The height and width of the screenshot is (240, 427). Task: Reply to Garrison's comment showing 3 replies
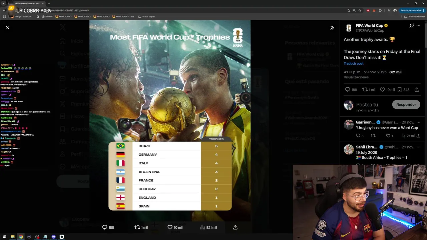pyautogui.click(x=358, y=136)
